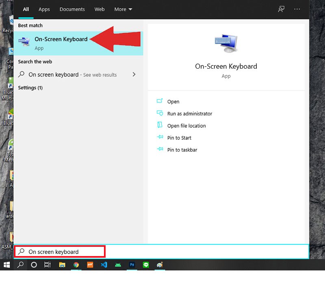325x287 pixels.
Task: Switch to the Apps search tab
Action: pyautogui.click(x=44, y=9)
